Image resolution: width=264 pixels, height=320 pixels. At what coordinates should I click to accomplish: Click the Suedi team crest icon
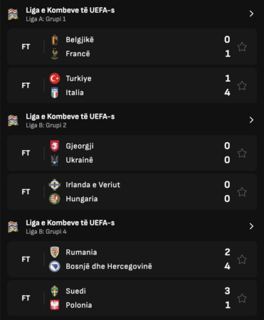[x=55, y=291]
